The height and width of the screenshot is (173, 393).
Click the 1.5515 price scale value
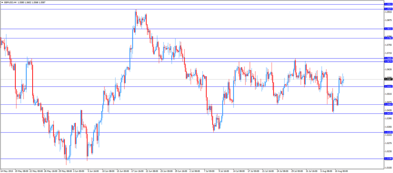pyautogui.click(x=389, y=94)
